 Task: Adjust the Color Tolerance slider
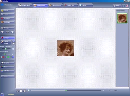(x=5, y=49)
